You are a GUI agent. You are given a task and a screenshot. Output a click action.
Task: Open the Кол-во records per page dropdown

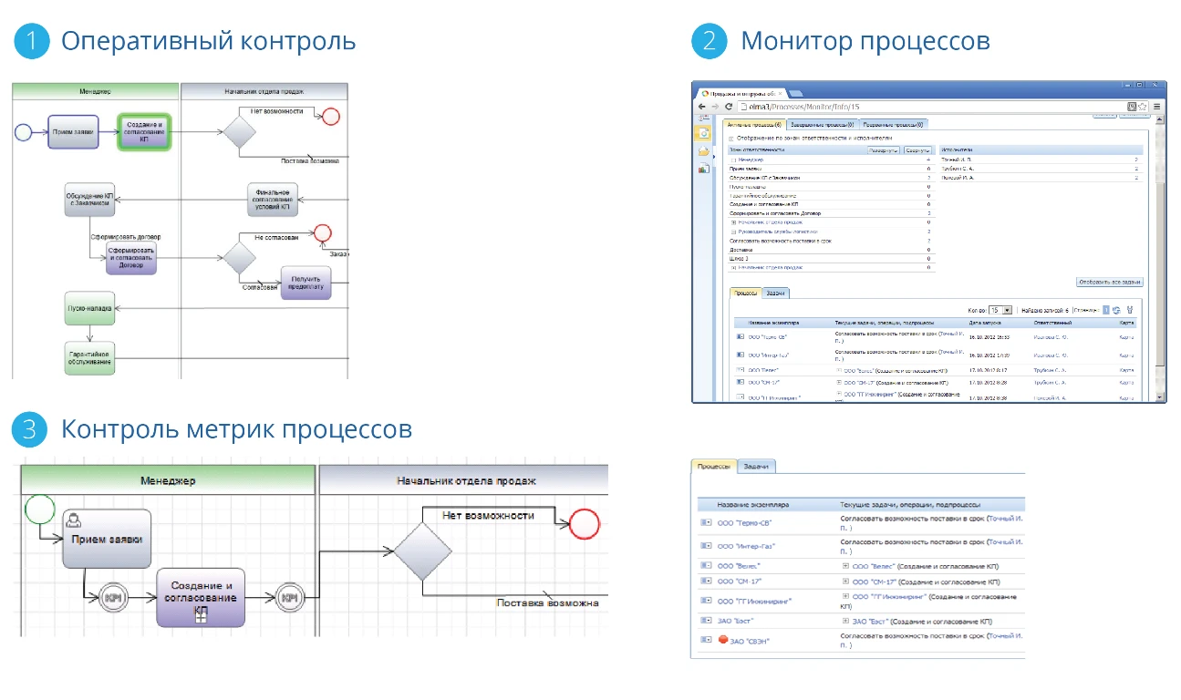[1004, 309]
